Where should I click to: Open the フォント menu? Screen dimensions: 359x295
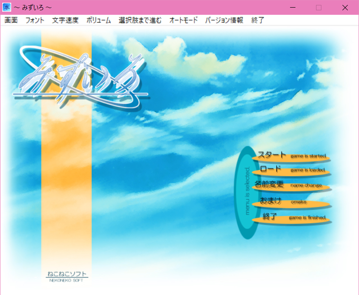coord(34,21)
